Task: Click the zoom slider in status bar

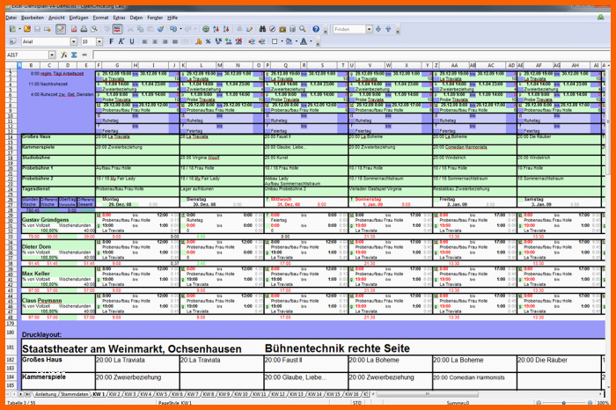Action: 563,403
